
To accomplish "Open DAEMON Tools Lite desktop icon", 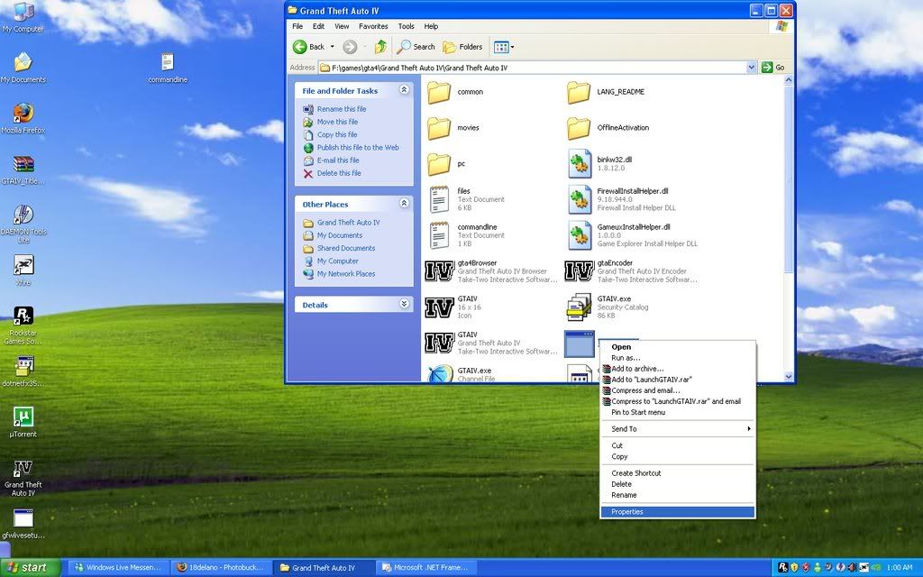I will (x=23, y=224).
